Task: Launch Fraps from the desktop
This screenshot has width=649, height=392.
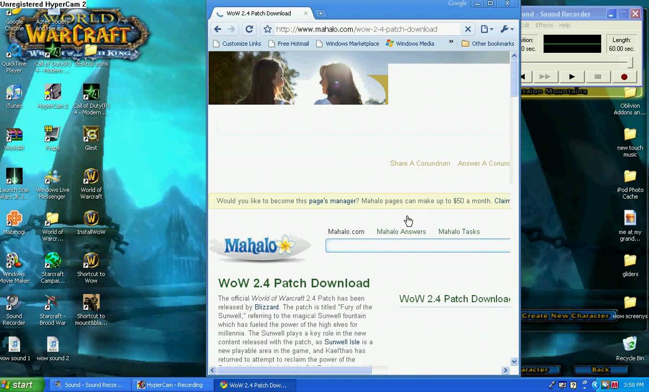Action: coord(52,135)
